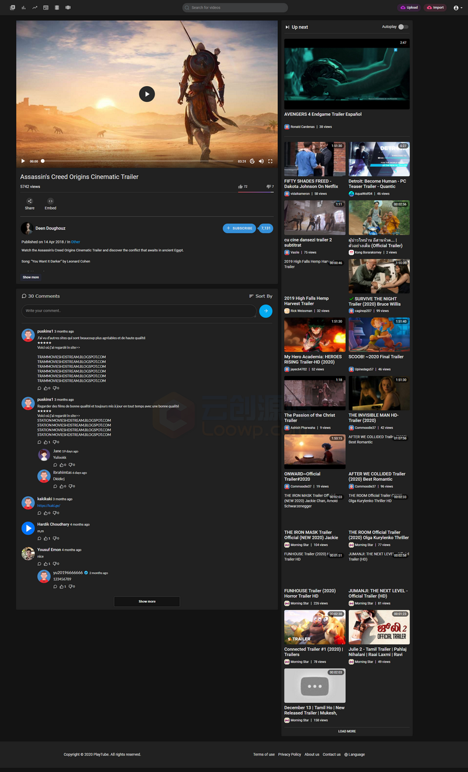Reply to Yousuf Emon's comment
This screenshot has width=468, height=772.
pos(40,564)
